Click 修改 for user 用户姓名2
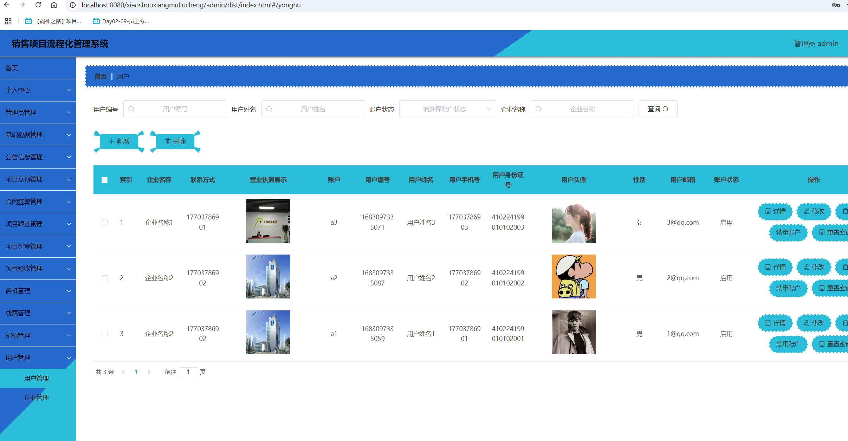 [814, 267]
